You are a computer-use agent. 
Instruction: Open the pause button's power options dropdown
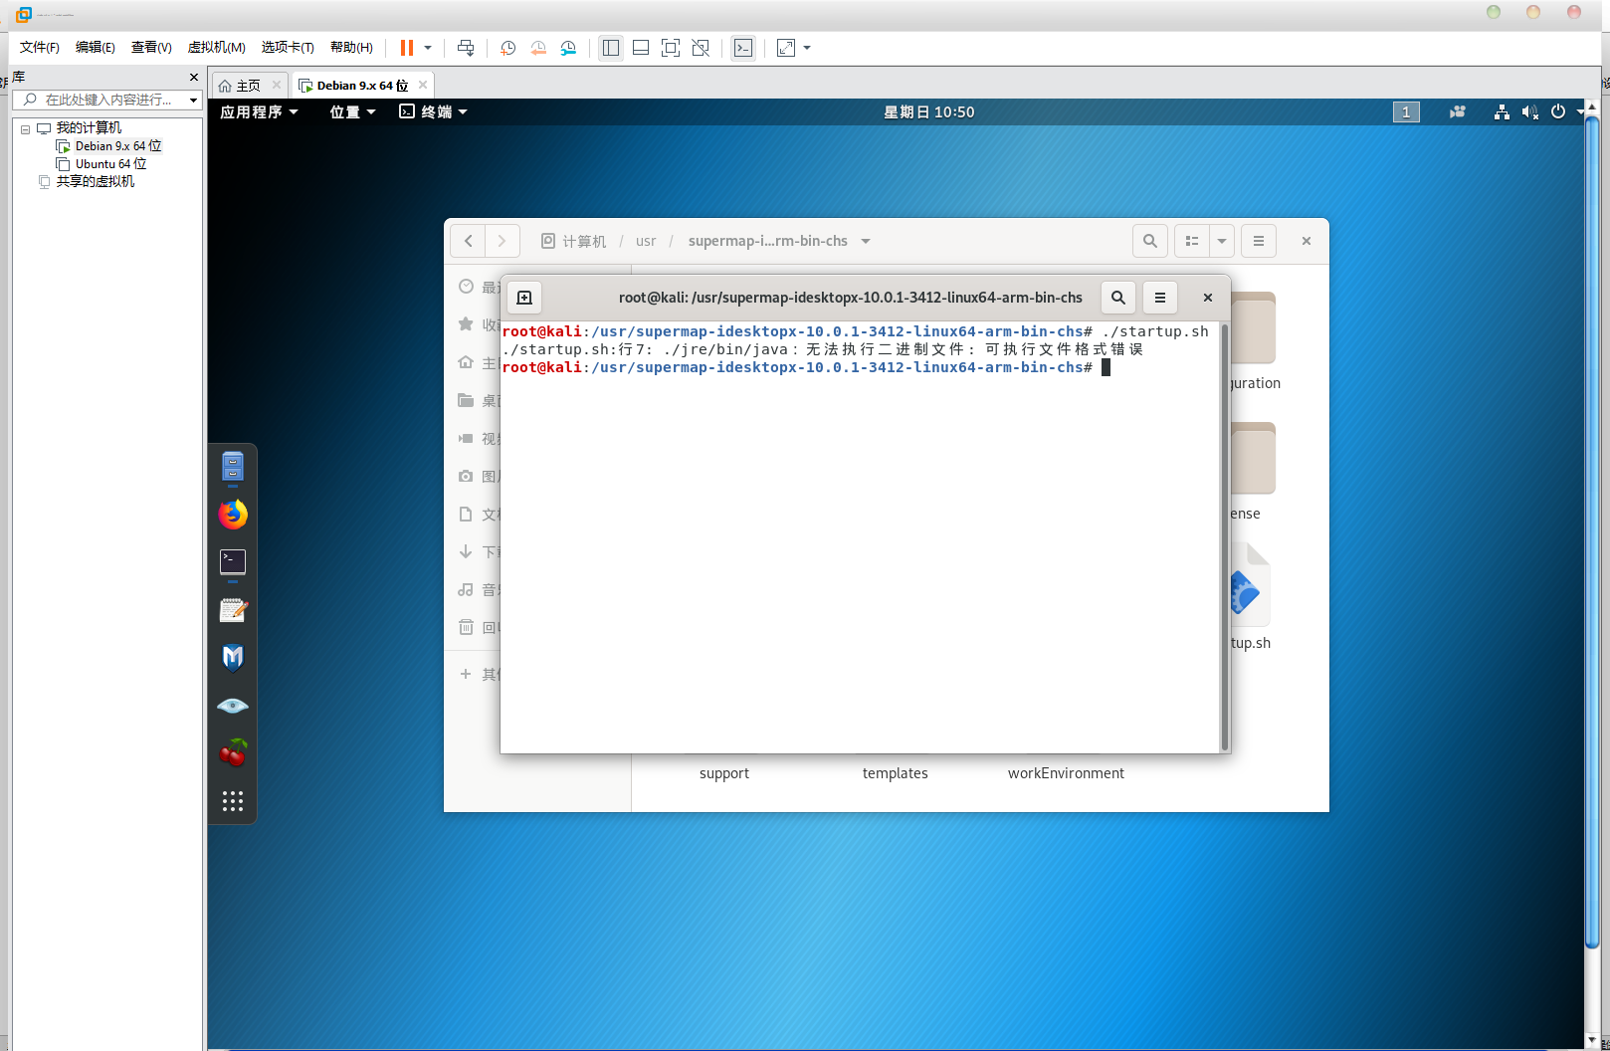[x=428, y=48]
